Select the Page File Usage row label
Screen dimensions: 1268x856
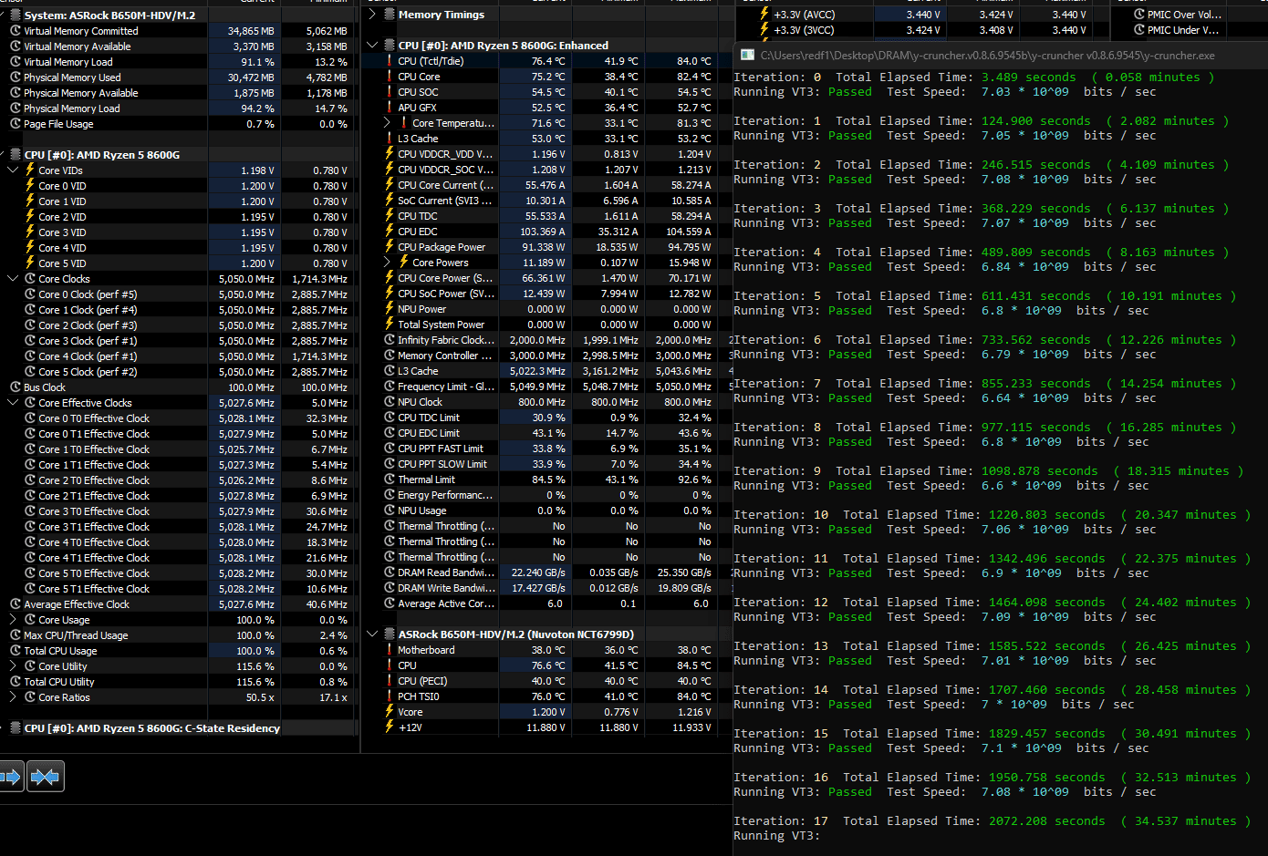(x=58, y=124)
